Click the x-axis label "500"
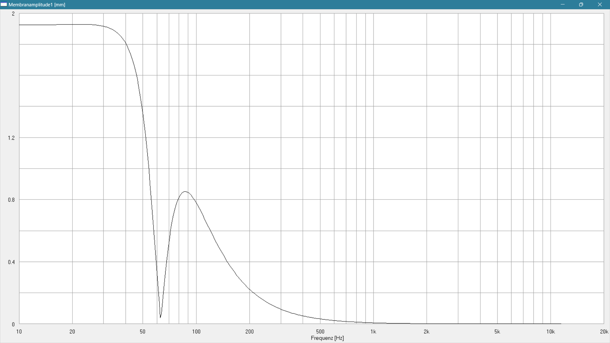 320,332
